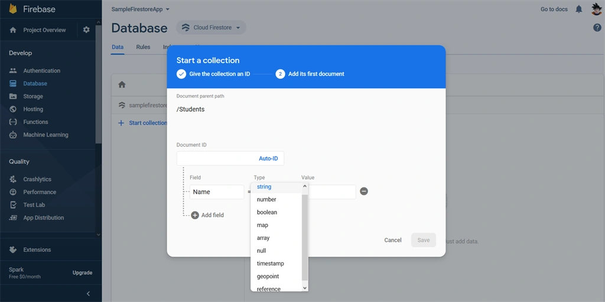The image size is (605, 302).
Task: Open the SampleFirestoreApp project dropdown
Action: point(141,9)
